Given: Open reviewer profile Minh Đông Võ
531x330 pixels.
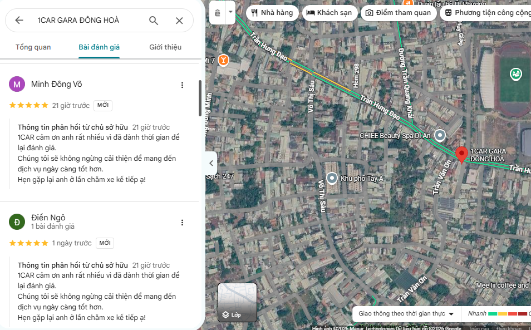Looking at the screenshot, I should [57, 84].
